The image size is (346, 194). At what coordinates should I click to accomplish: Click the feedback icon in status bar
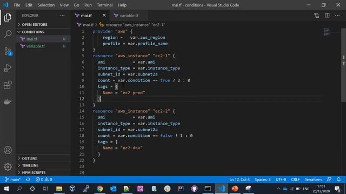click(x=329, y=179)
